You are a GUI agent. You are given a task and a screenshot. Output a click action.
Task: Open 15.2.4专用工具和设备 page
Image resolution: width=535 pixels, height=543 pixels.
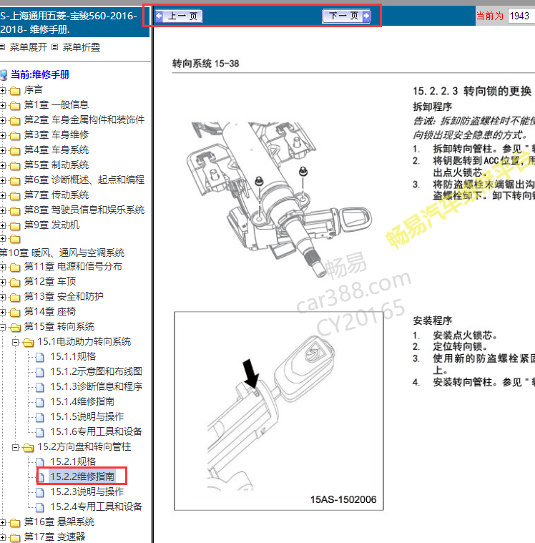pyautogui.click(x=97, y=507)
